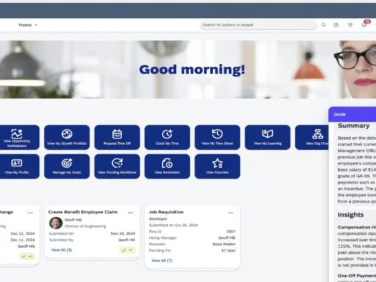Open View My Growth Portfolio tile

(x=67, y=137)
